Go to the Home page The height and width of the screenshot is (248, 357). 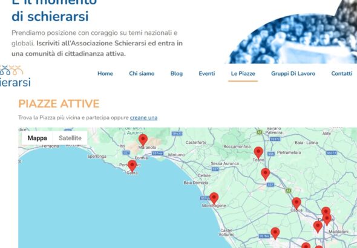coord(105,74)
